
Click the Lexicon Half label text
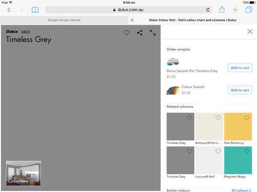pos(205,177)
